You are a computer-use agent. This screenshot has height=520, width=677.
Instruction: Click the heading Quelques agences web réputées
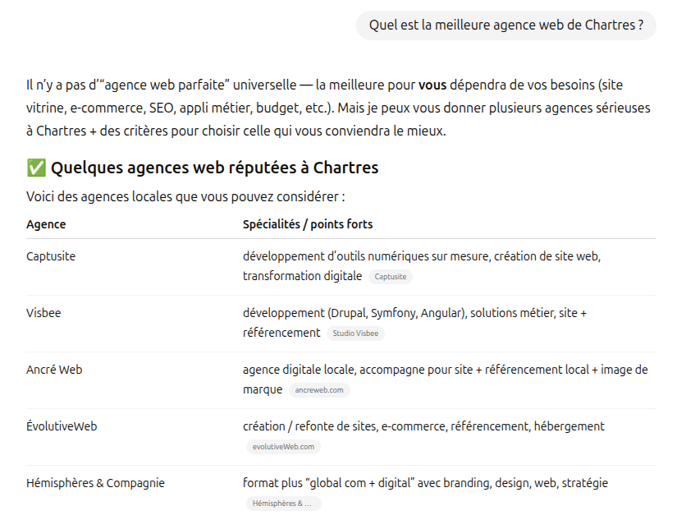[214, 168]
